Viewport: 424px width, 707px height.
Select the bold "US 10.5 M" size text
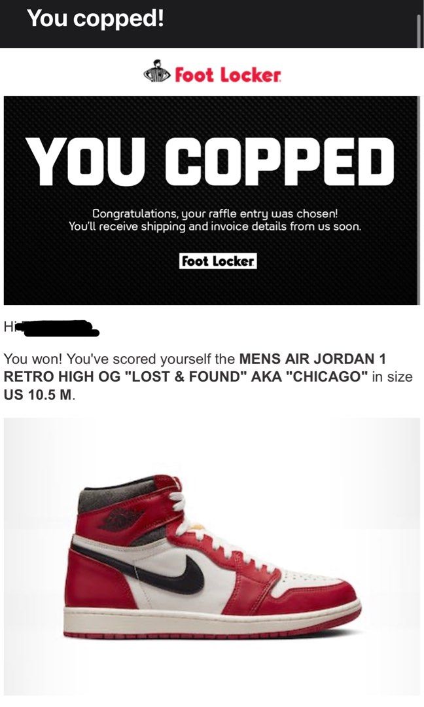[x=39, y=395]
